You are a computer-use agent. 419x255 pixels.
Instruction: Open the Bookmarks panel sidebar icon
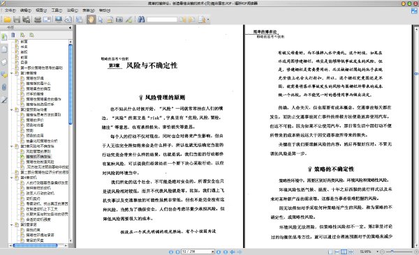tap(4, 37)
